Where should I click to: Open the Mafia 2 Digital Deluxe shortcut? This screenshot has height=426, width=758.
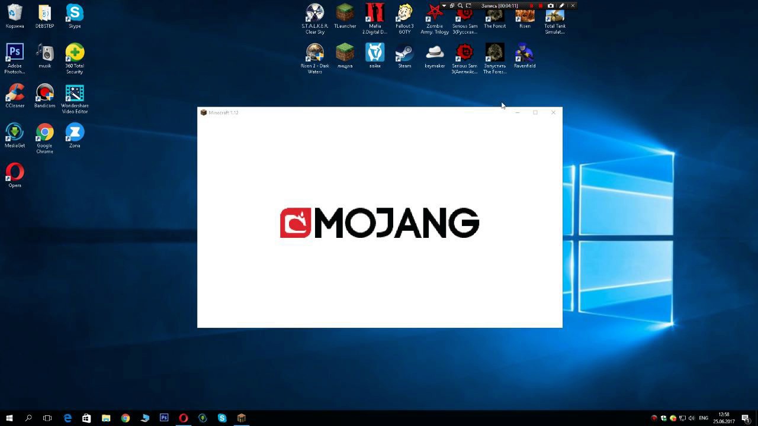[375, 18]
